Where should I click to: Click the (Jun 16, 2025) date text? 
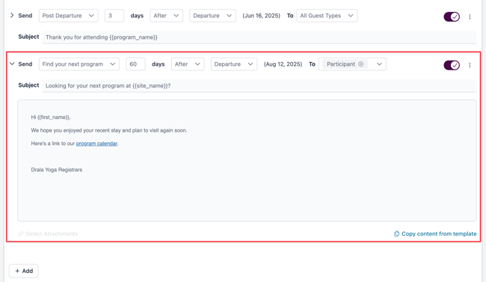pos(261,16)
